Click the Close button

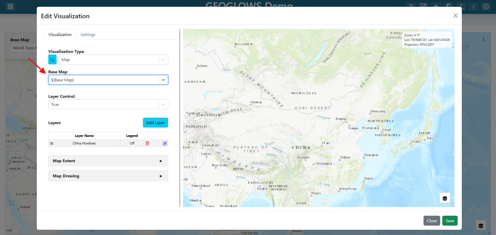pos(432,221)
